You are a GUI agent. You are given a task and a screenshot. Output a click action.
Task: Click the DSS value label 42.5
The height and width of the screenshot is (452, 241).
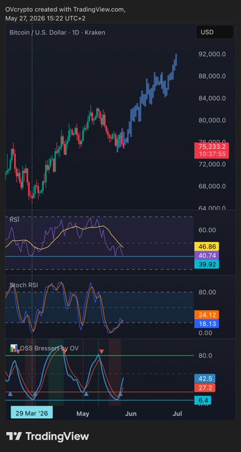tap(205, 378)
